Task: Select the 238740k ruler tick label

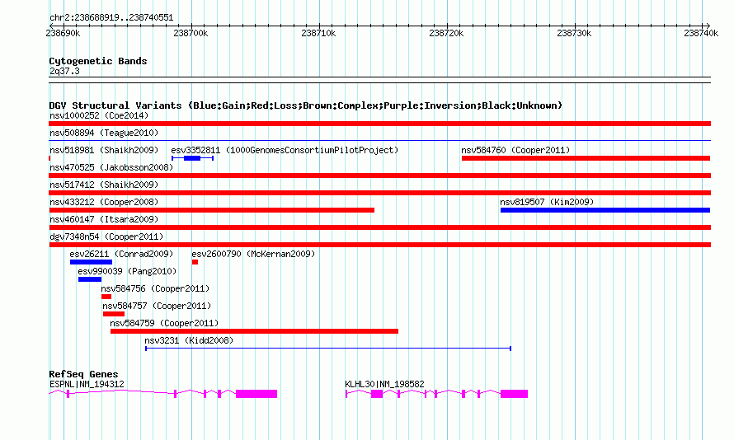Action: 701,33
